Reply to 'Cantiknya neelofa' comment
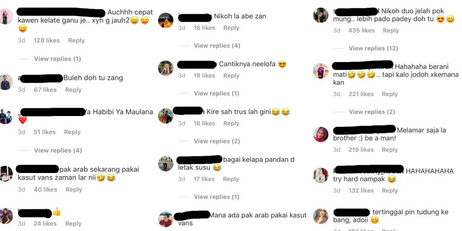Screen dimensions: 462x231 point(232,75)
